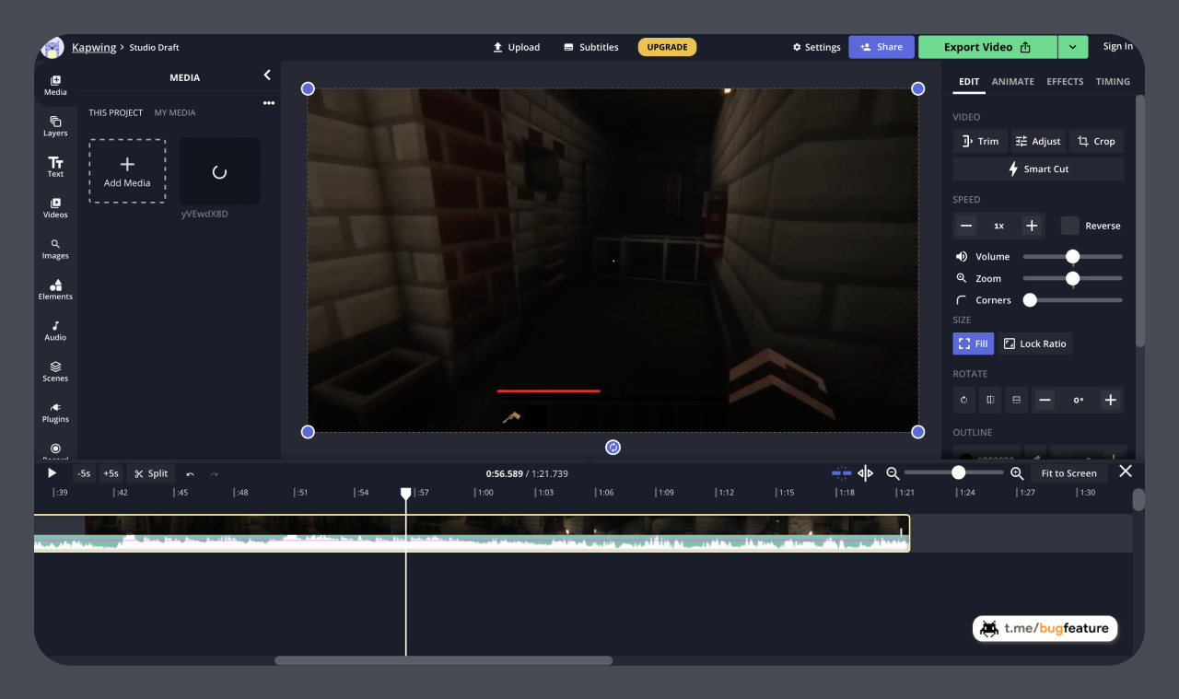Select the Fill size option

973,344
